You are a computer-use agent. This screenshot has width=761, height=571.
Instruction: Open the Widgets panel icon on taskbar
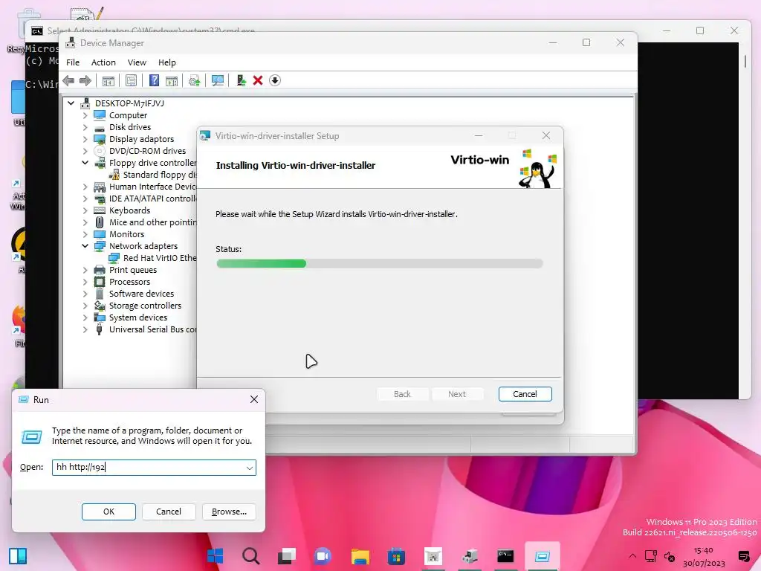tap(18, 556)
